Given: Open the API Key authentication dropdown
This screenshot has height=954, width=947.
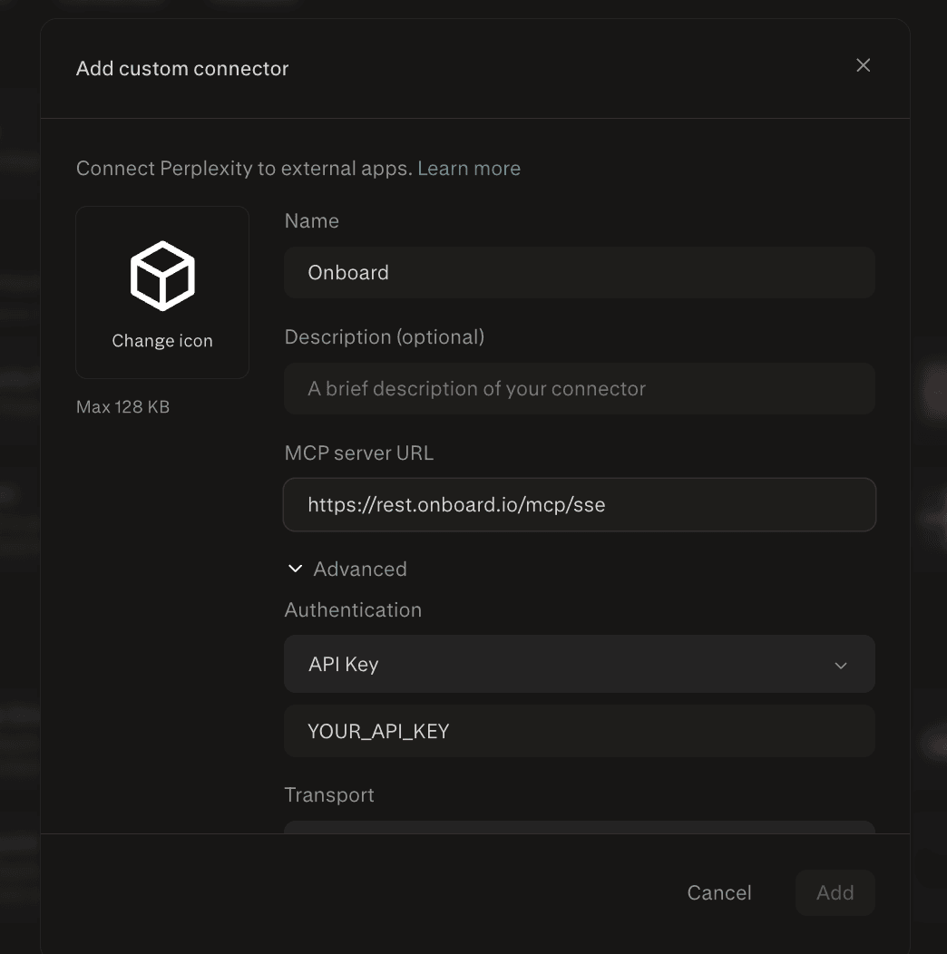Looking at the screenshot, I should click(580, 664).
